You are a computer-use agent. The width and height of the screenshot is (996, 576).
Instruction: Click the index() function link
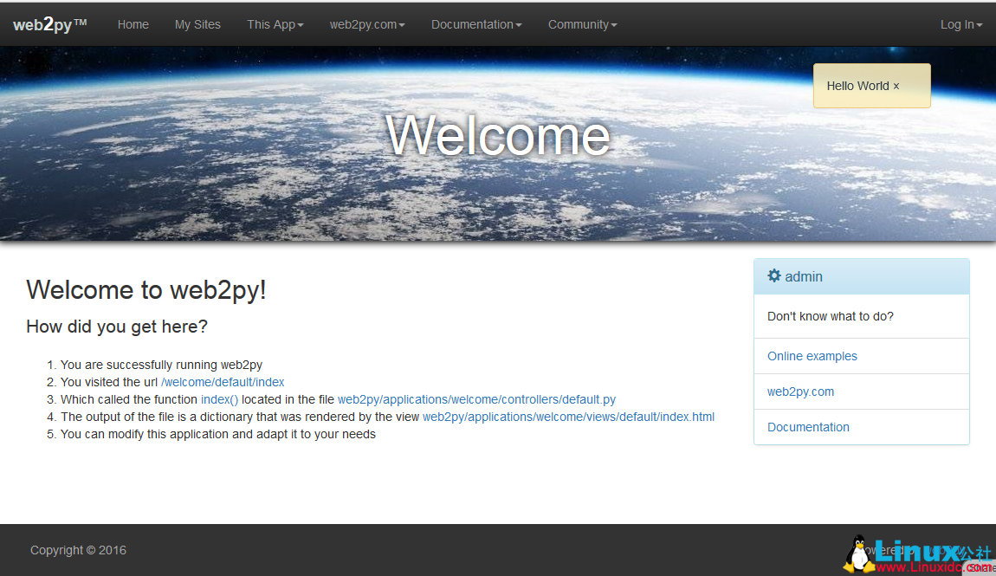(x=219, y=399)
